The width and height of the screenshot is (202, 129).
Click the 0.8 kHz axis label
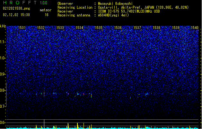3,90
